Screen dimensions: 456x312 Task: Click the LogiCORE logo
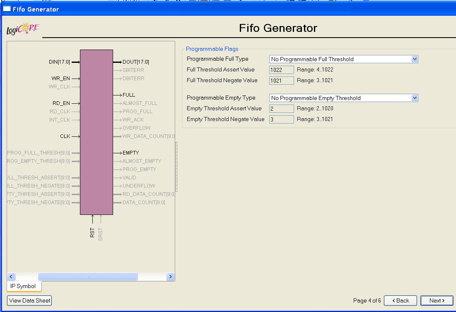pyautogui.click(x=23, y=29)
